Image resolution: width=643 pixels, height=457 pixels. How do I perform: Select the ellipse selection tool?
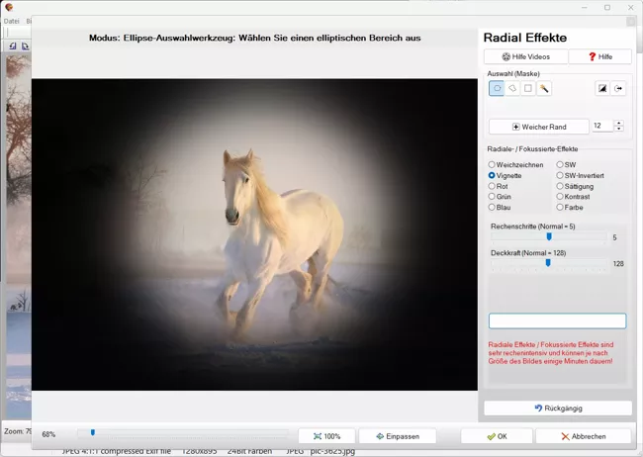[497, 88]
